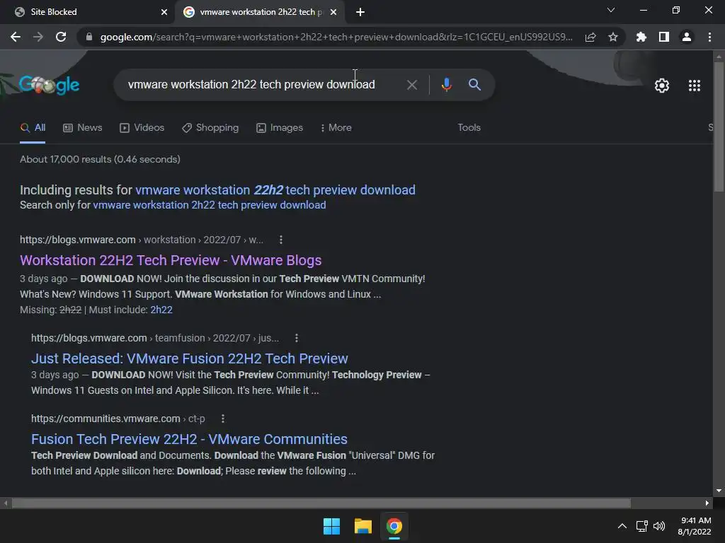Select the All results tab
Image resolution: width=725 pixels, height=543 pixels.
coord(33,127)
